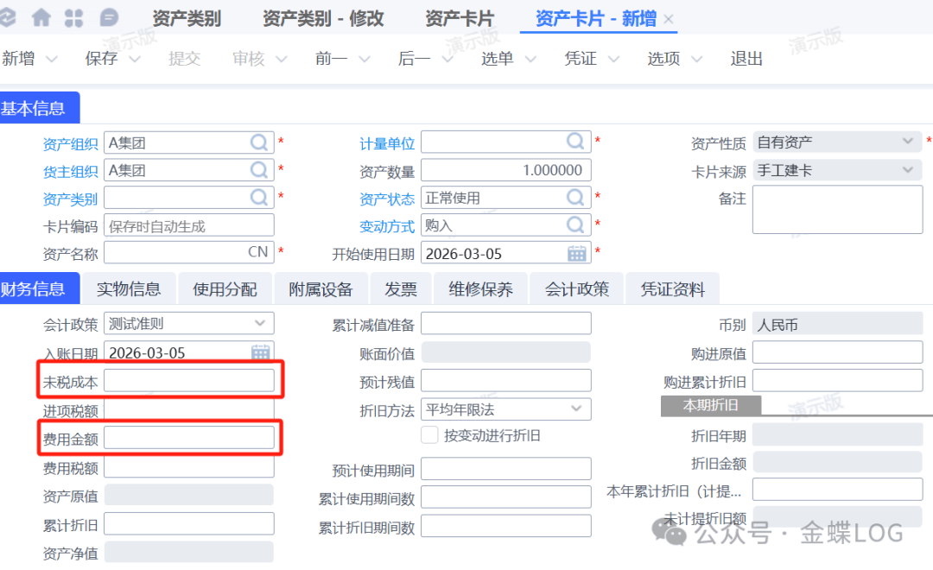Enable 按变动进行折旧 checkbox

pyautogui.click(x=429, y=435)
